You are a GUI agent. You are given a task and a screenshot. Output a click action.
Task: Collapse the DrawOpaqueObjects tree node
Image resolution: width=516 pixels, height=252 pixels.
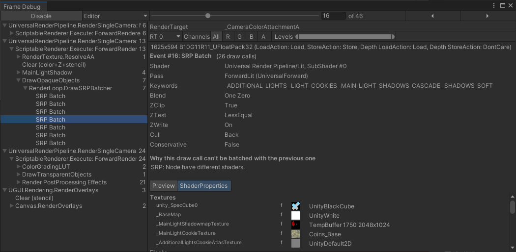click(18, 80)
